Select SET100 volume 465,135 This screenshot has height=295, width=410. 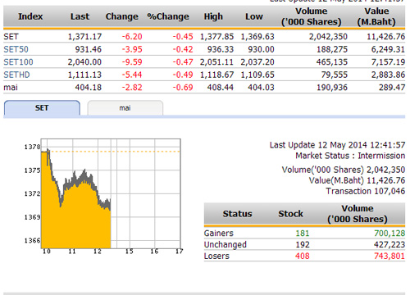[x=332, y=62]
